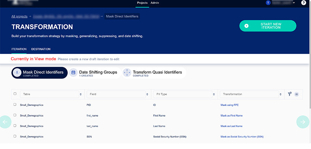Switch to the Destination tab

click(41, 49)
